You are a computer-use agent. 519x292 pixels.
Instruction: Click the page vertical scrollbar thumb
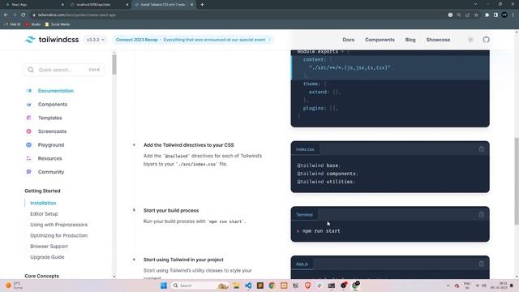click(x=517, y=182)
